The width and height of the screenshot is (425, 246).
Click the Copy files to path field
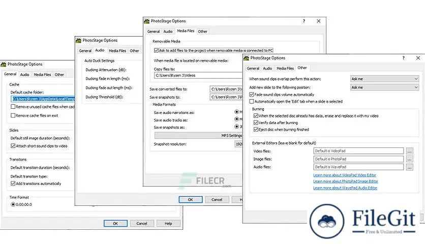tap(198, 75)
